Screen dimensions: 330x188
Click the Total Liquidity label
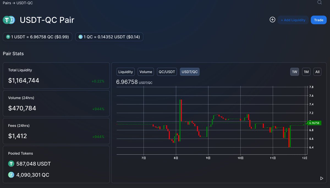point(20,70)
